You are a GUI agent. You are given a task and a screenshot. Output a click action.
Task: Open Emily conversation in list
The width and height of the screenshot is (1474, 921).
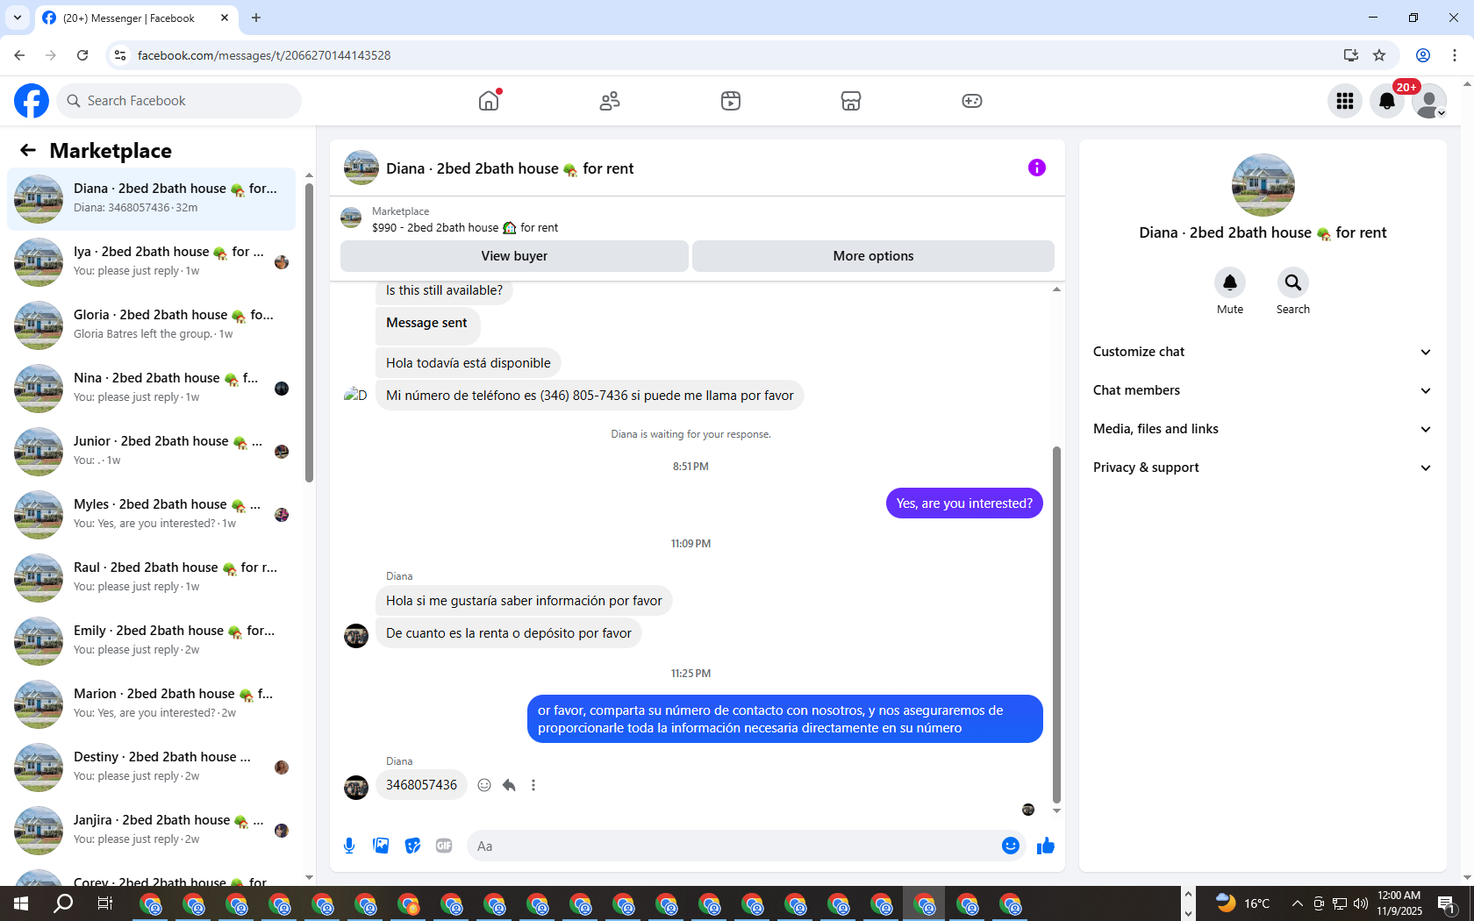151,641
